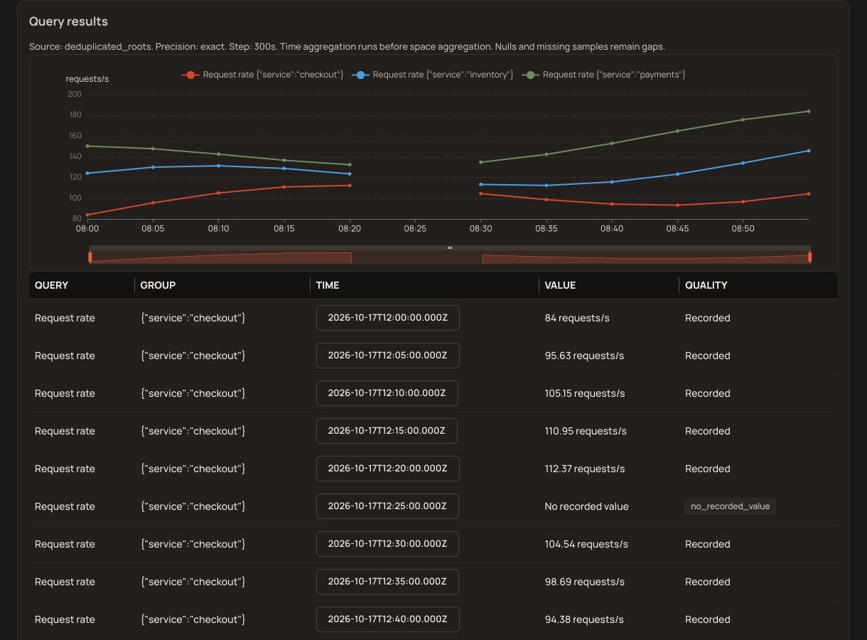Click the Request rate cell in the 12:25:00 row
The height and width of the screenshot is (640, 867).
coord(65,506)
